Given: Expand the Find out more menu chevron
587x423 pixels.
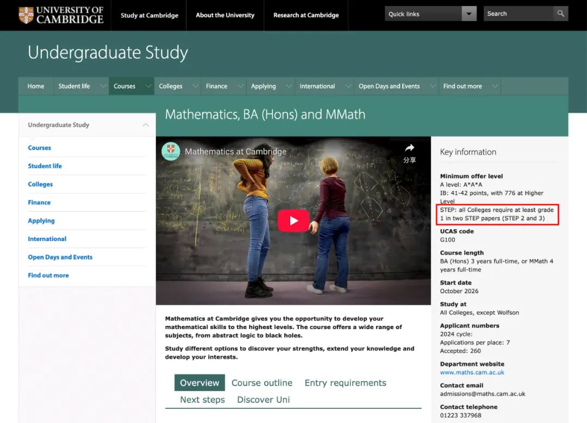Looking at the screenshot, I should pos(495,86).
